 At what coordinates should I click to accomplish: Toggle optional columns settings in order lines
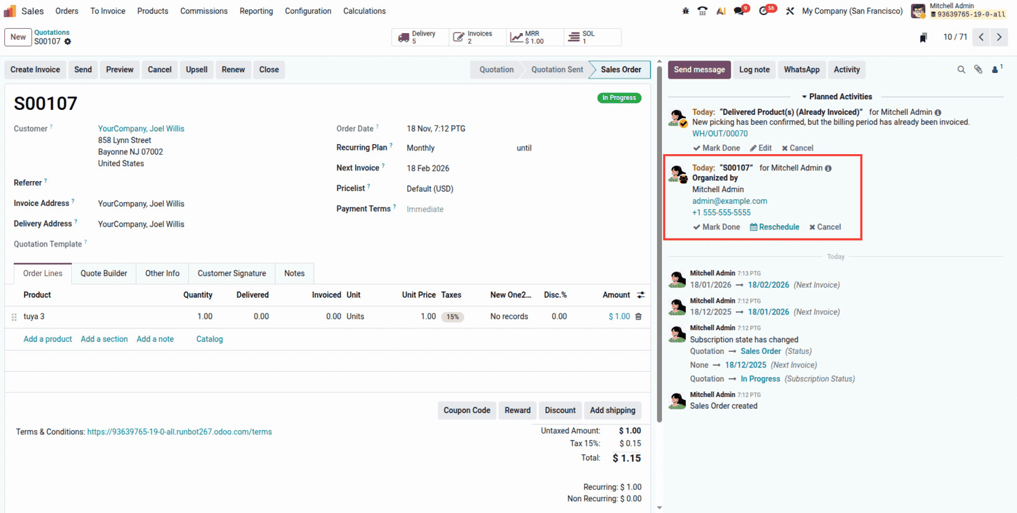point(641,295)
